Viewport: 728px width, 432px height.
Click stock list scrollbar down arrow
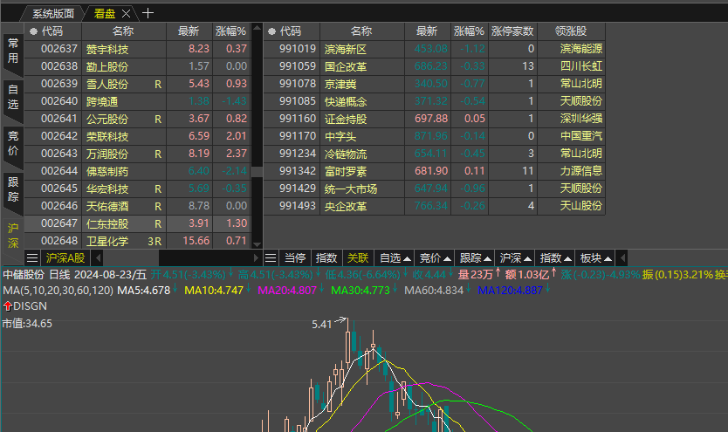coord(257,244)
